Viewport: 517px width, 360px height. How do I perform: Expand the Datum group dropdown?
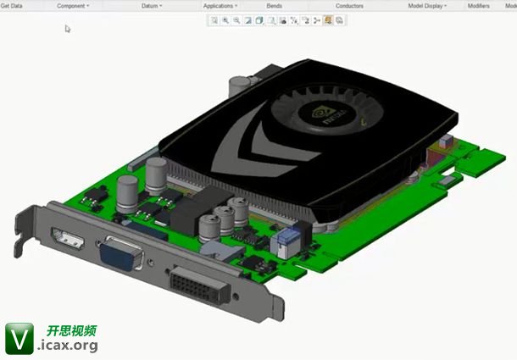pyautogui.click(x=152, y=6)
